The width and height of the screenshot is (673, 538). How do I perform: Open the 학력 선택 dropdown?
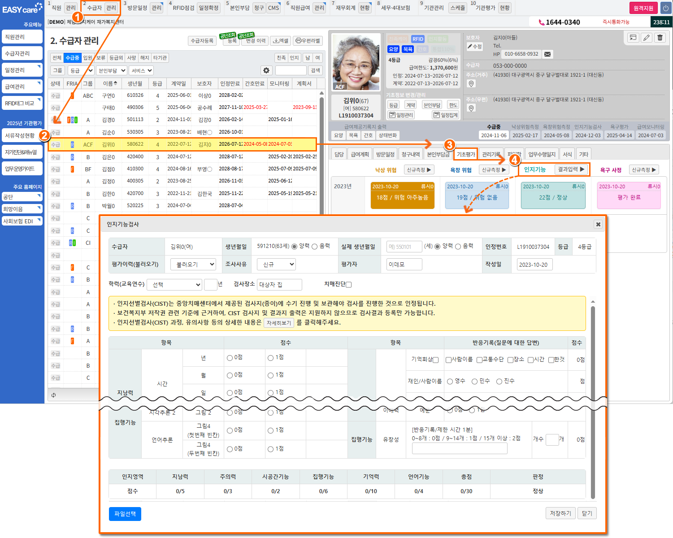[176, 285]
